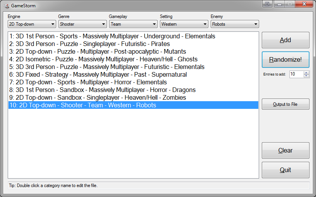Click the Quit button

tap(285, 170)
